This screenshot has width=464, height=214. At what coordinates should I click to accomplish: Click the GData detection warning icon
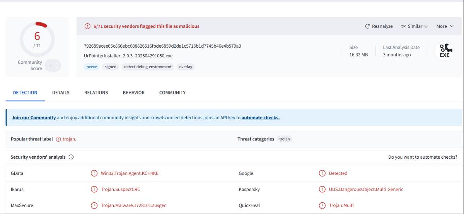pos(94,173)
